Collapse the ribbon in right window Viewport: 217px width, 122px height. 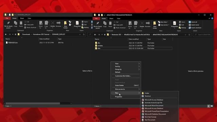(209, 18)
